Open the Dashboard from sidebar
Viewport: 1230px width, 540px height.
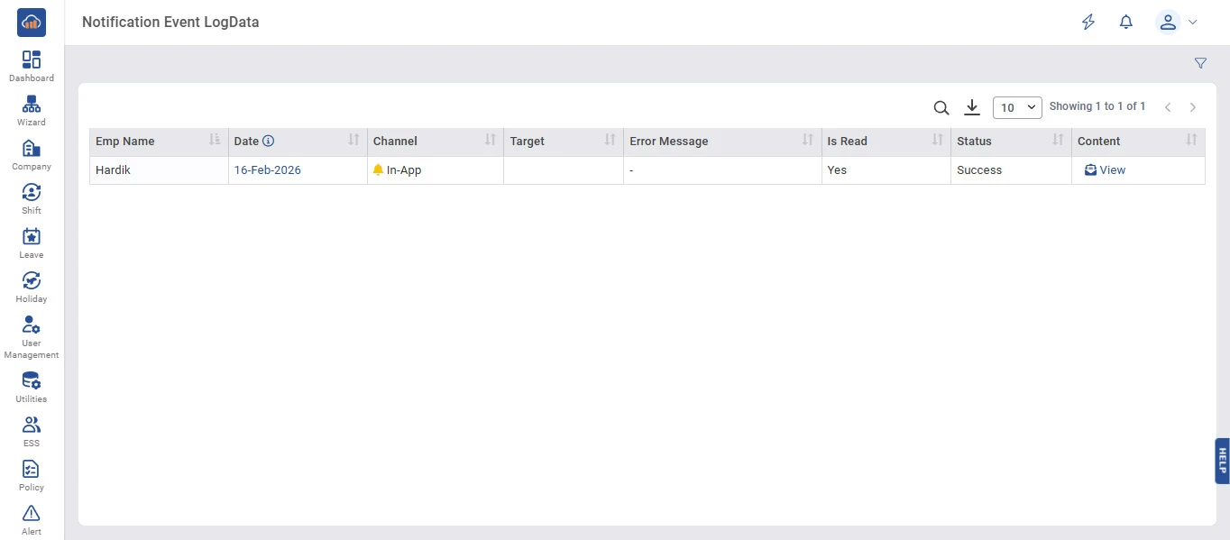coord(32,65)
